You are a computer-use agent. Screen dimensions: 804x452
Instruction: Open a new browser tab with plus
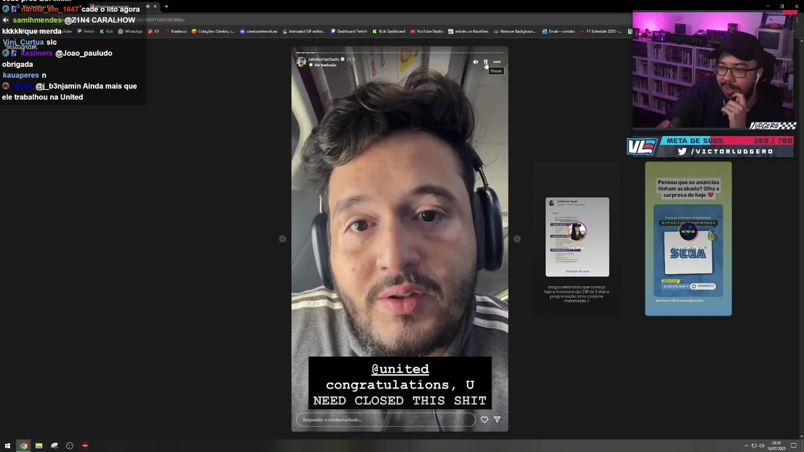166,7
